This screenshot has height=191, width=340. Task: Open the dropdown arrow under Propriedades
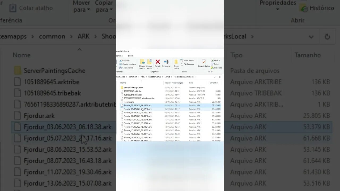pyautogui.click(x=204, y=68)
